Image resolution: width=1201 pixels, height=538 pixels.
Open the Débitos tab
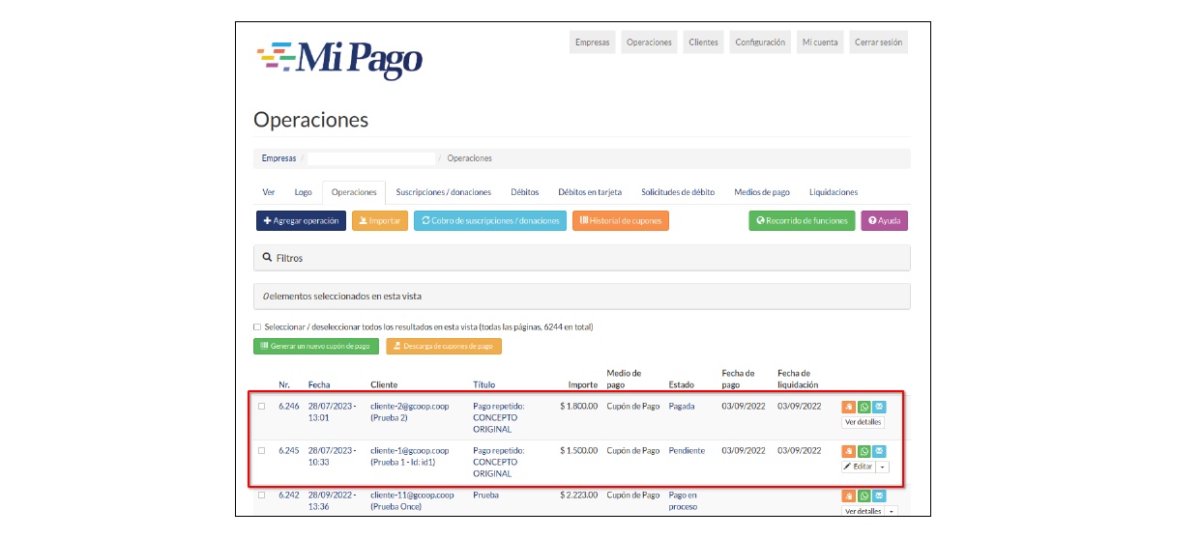click(x=524, y=192)
